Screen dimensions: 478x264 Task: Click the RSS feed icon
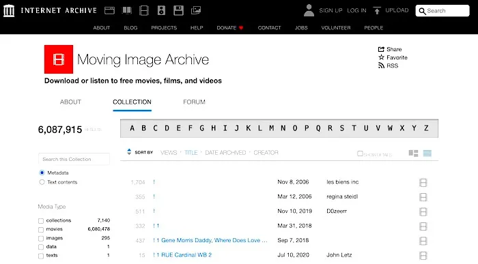coord(381,65)
